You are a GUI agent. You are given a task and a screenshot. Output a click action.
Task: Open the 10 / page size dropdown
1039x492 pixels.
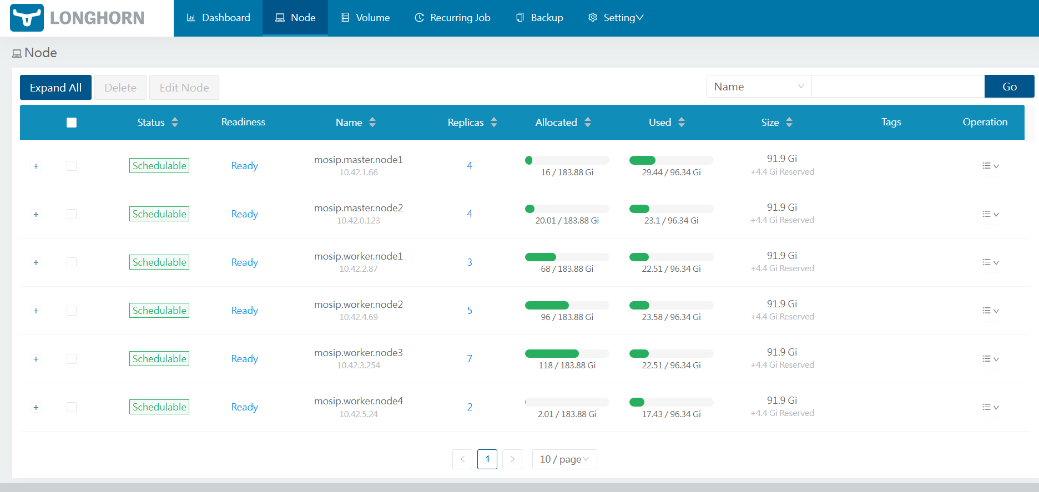pos(564,459)
